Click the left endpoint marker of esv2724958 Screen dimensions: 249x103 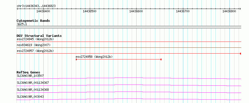coord(76,59)
